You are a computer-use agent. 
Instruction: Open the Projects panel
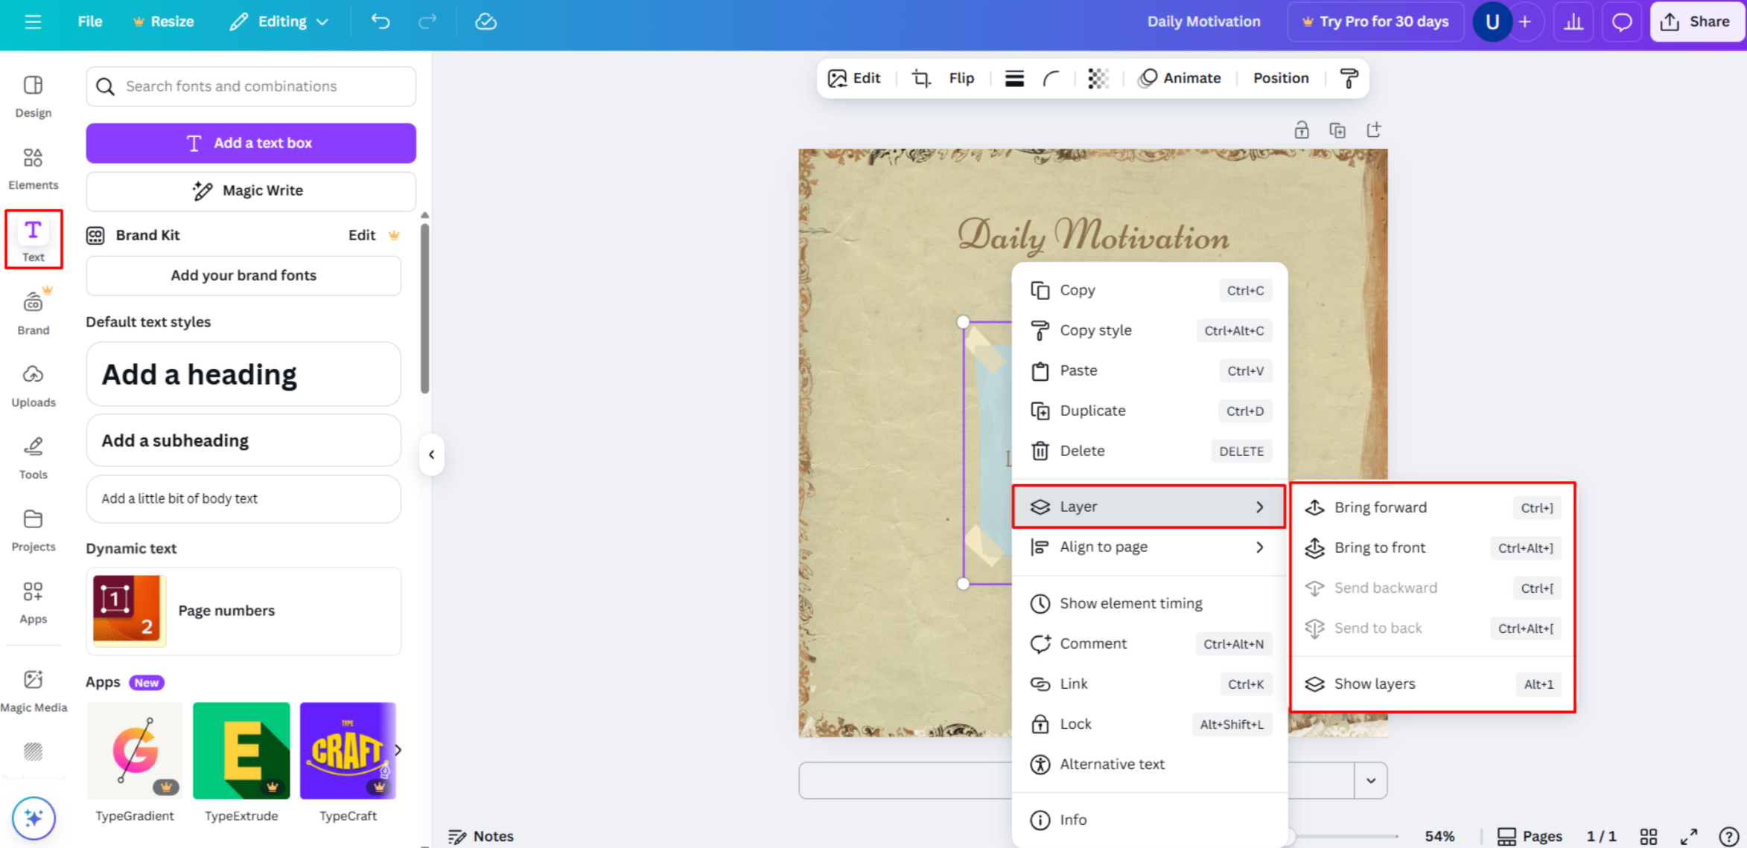[33, 530]
